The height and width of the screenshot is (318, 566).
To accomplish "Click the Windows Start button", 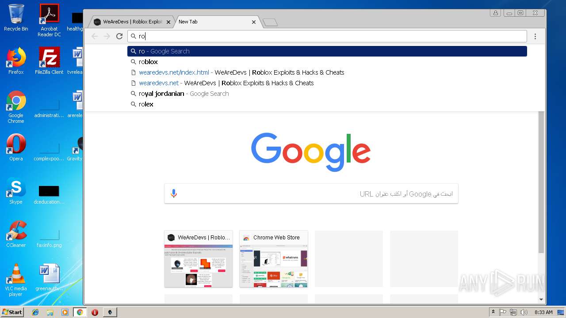I will (12, 312).
